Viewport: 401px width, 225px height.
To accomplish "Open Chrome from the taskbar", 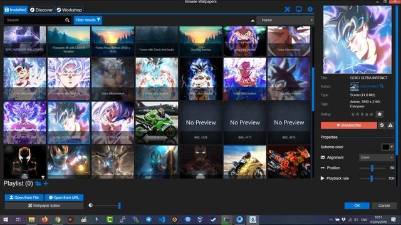I will tap(58, 219).
